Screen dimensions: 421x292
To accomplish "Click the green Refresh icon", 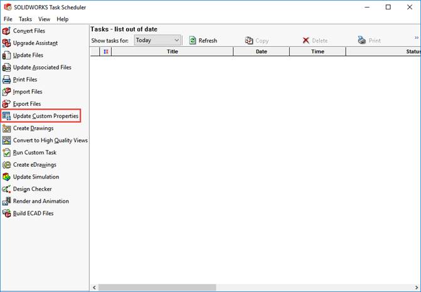I will point(193,41).
